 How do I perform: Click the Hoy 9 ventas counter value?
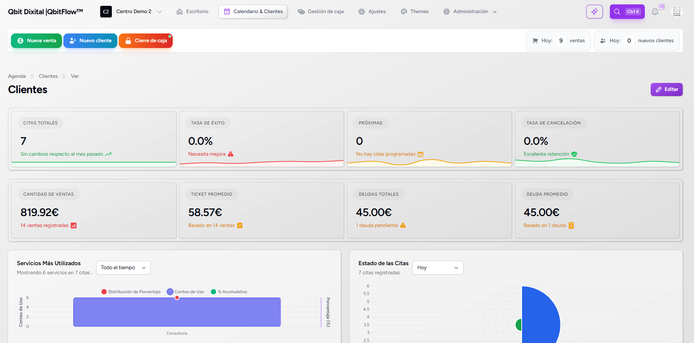point(561,41)
